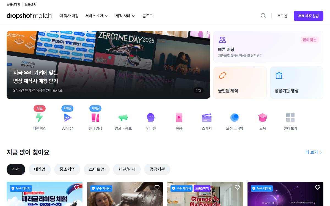Open the 교육 graduation cap icon
Image resolution: width=330 pixels, height=206 pixels.
263,118
